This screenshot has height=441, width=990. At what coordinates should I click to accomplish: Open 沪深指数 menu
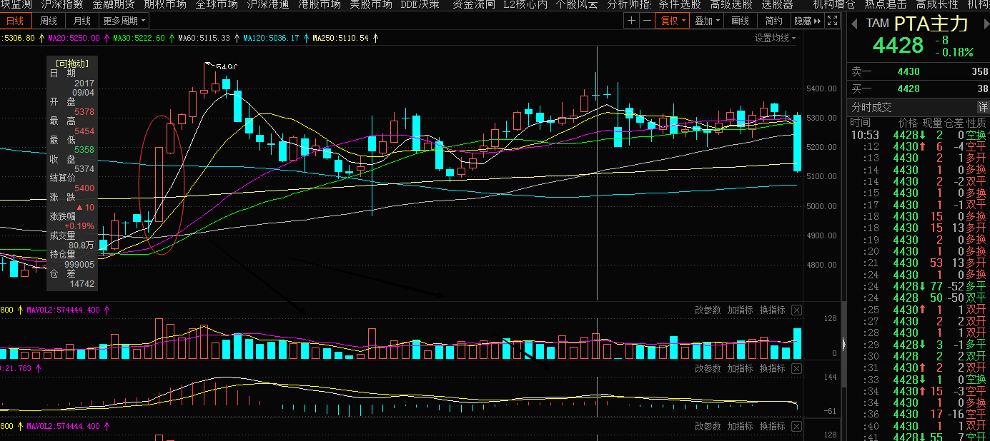(62, 5)
